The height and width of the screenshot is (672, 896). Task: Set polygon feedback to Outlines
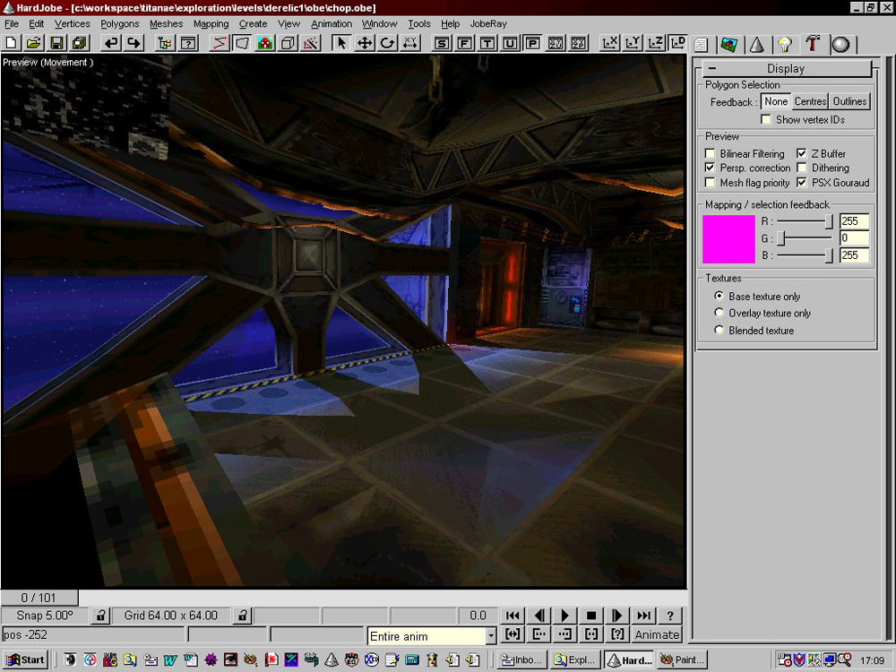(849, 101)
